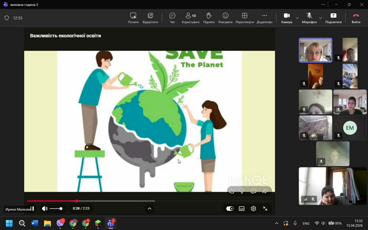This screenshot has width=368, height=230.
Task: Open the Переглянути view menu
Action: (244, 18)
